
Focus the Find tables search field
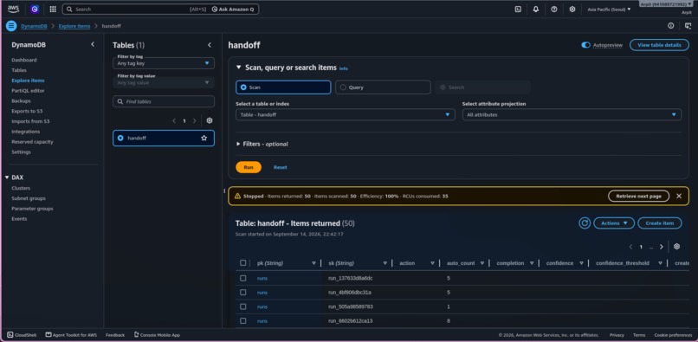point(164,101)
